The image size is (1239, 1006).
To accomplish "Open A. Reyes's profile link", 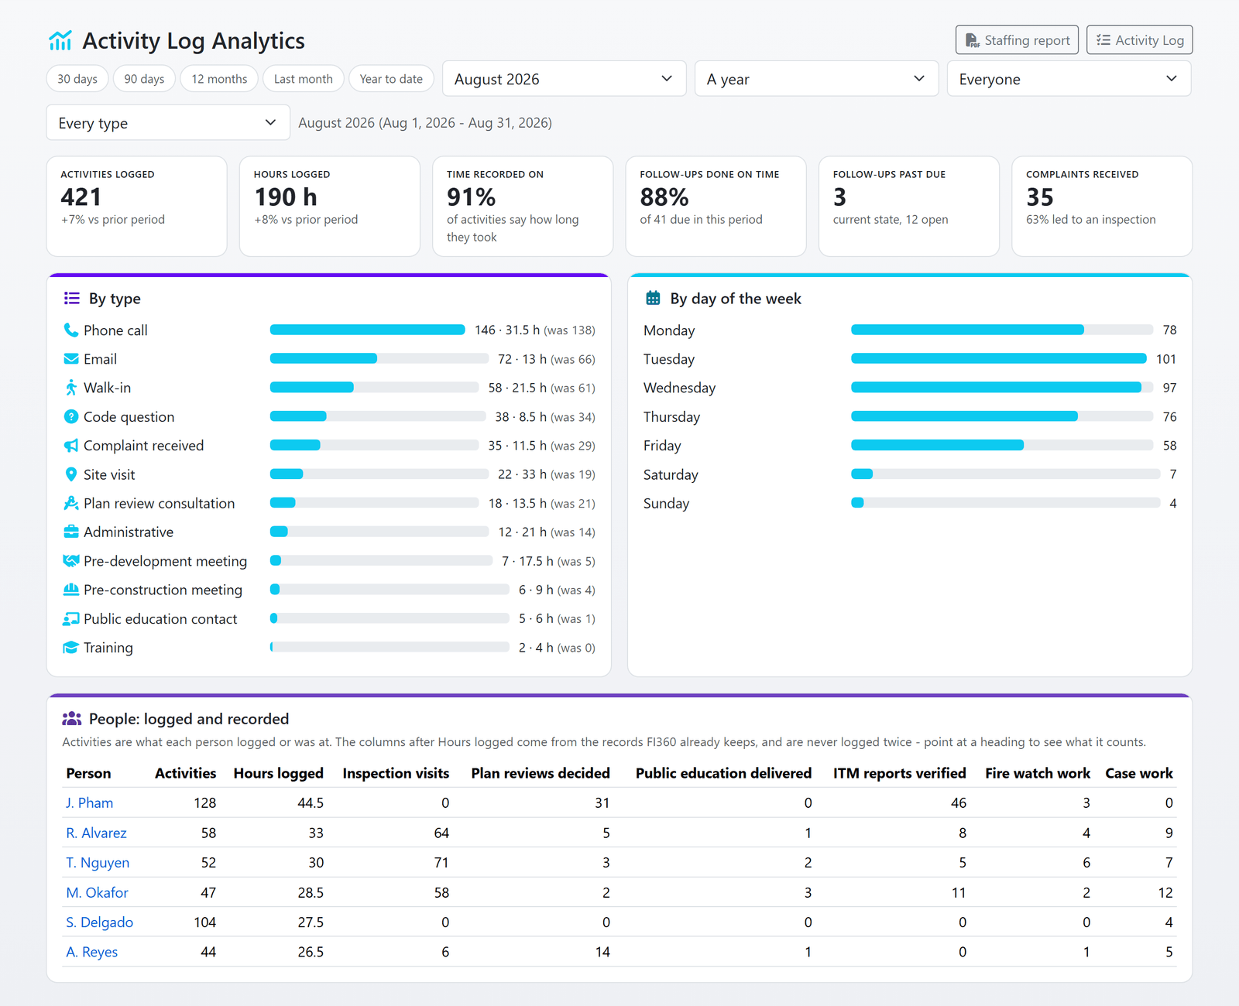I will pyautogui.click(x=91, y=953).
